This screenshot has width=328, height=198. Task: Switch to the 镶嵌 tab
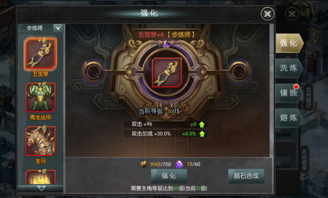pyautogui.click(x=288, y=93)
